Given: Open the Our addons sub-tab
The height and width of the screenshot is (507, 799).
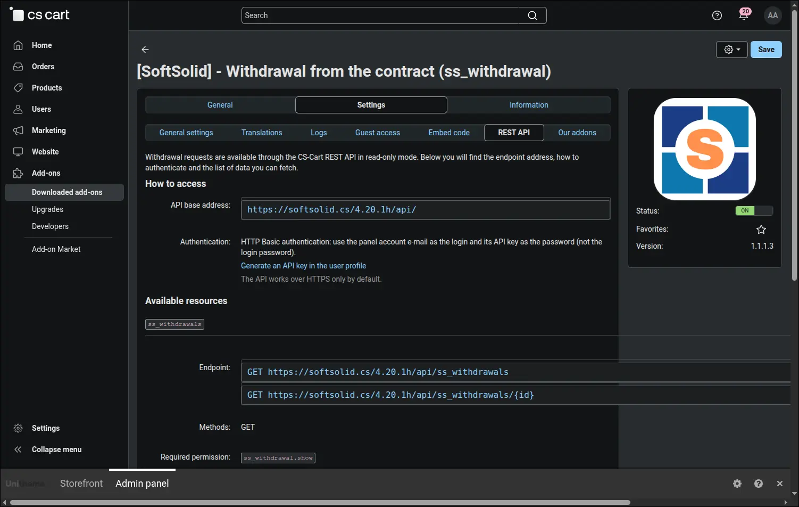Looking at the screenshot, I should tap(577, 133).
